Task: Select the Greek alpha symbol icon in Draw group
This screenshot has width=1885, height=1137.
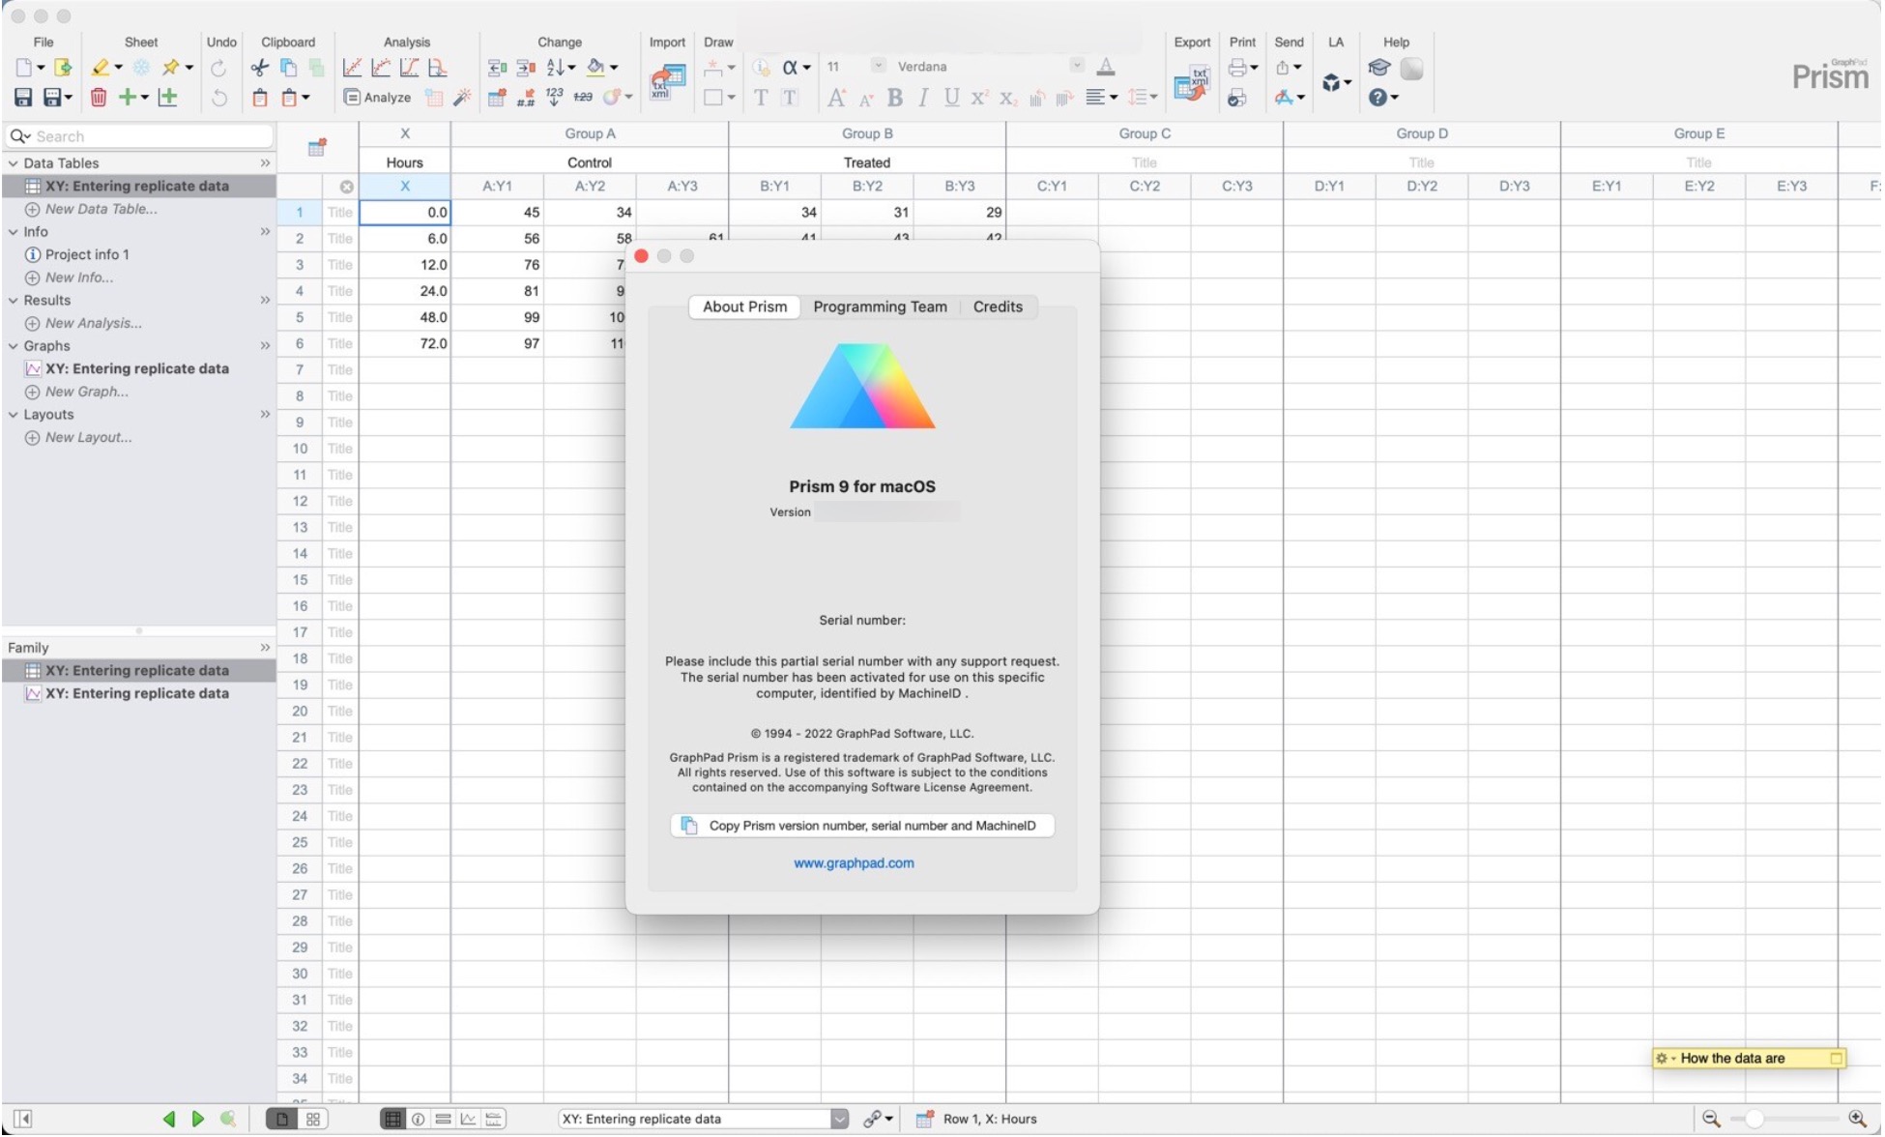Action: [x=791, y=68]
